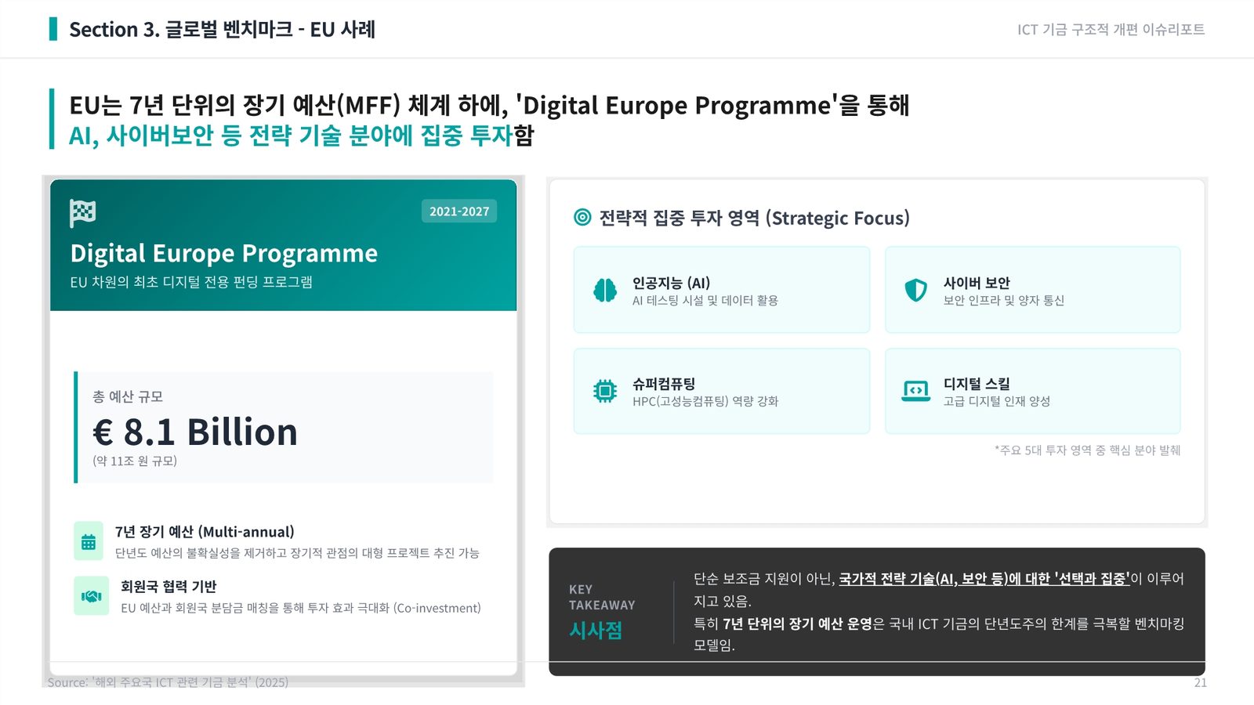Select the 사이버 보안 card title
Image resolution: width=1254 pixels, height=705 pixels.
(x=977, y=283)
